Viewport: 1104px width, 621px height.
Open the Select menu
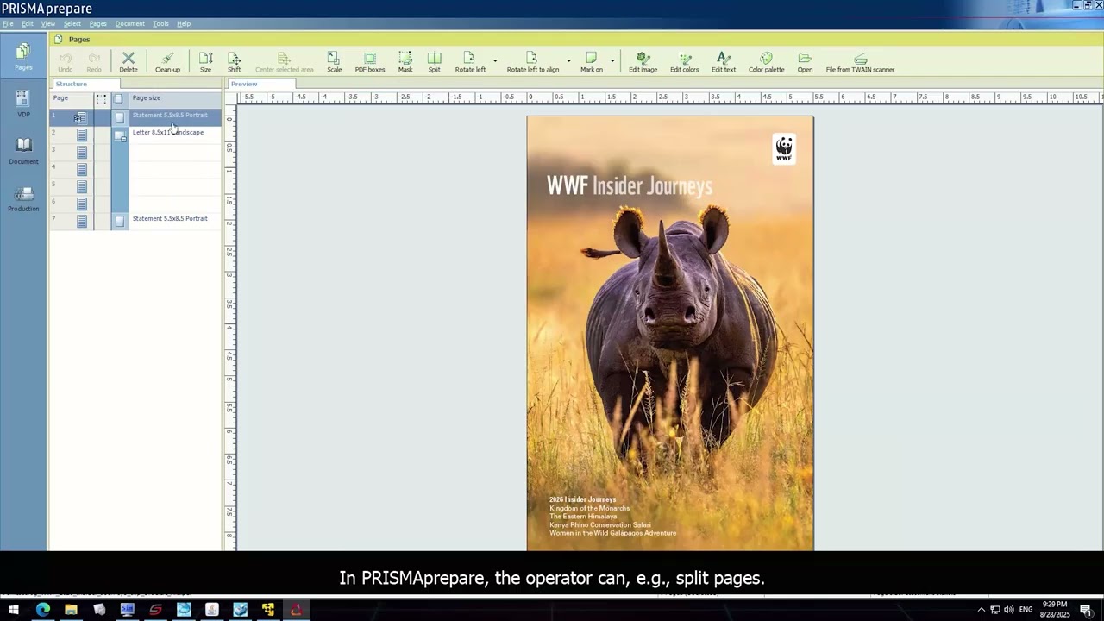click(x=72, y=23)
